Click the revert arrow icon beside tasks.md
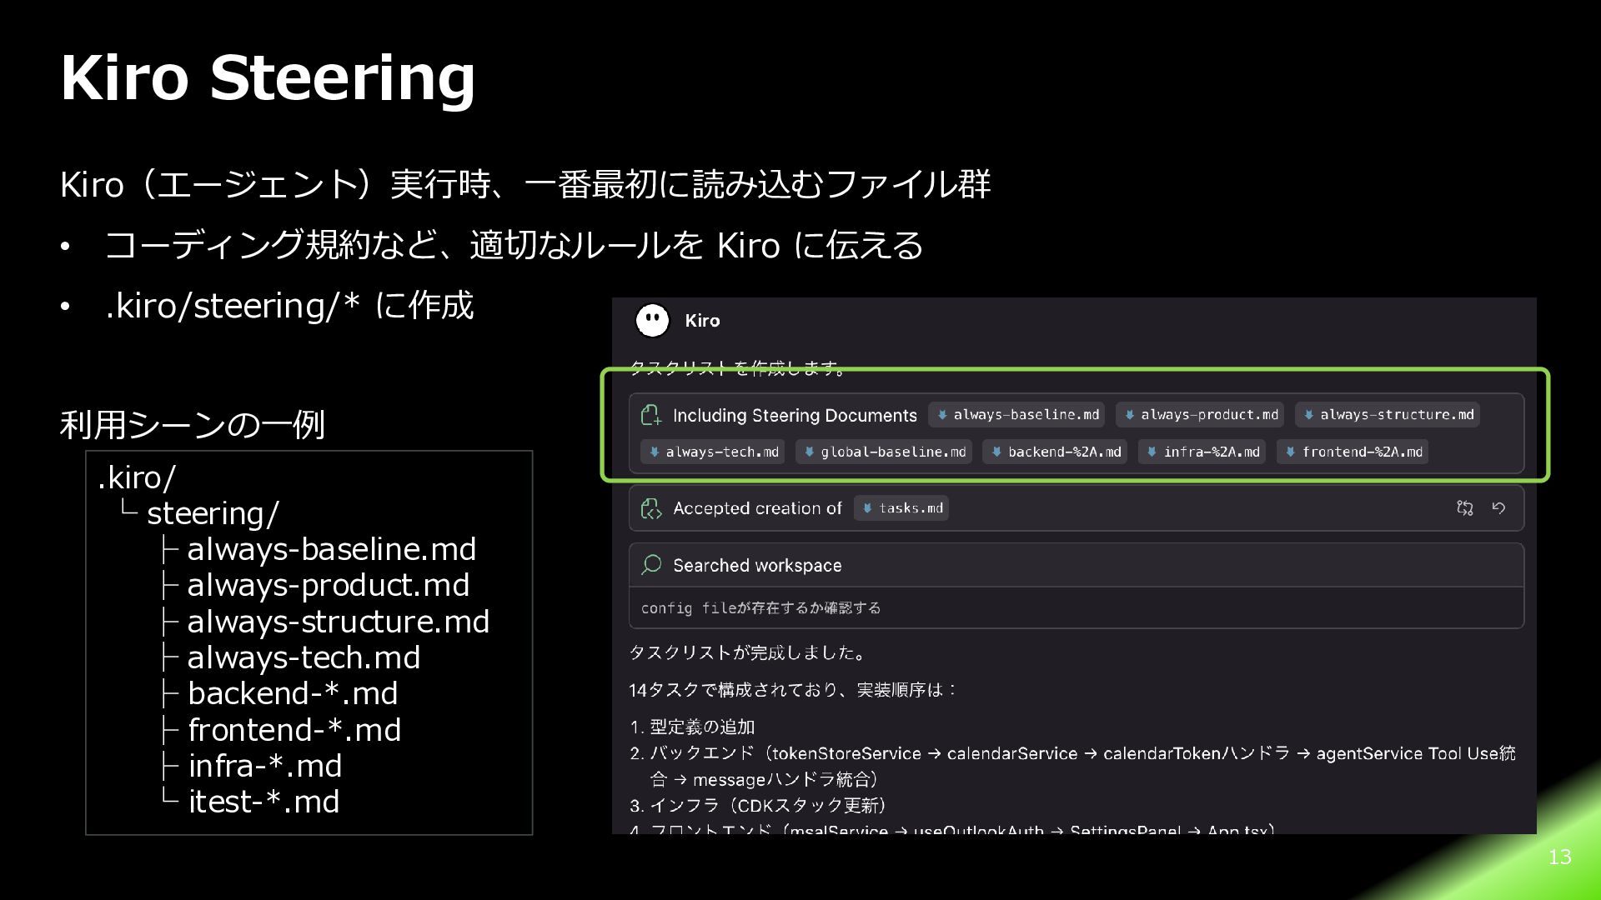 pyautogui.click(x=1498, y=508)
